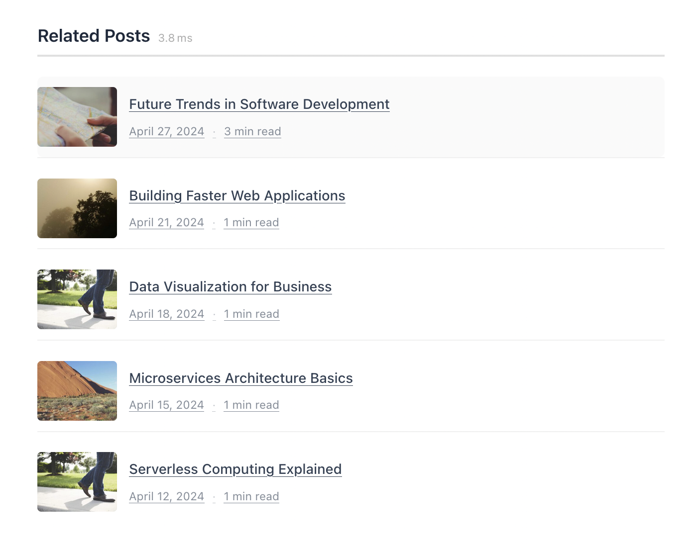The image size is (691, 548).
Task: Open the Serverless Computing Explained article
Action: (235, 469)
